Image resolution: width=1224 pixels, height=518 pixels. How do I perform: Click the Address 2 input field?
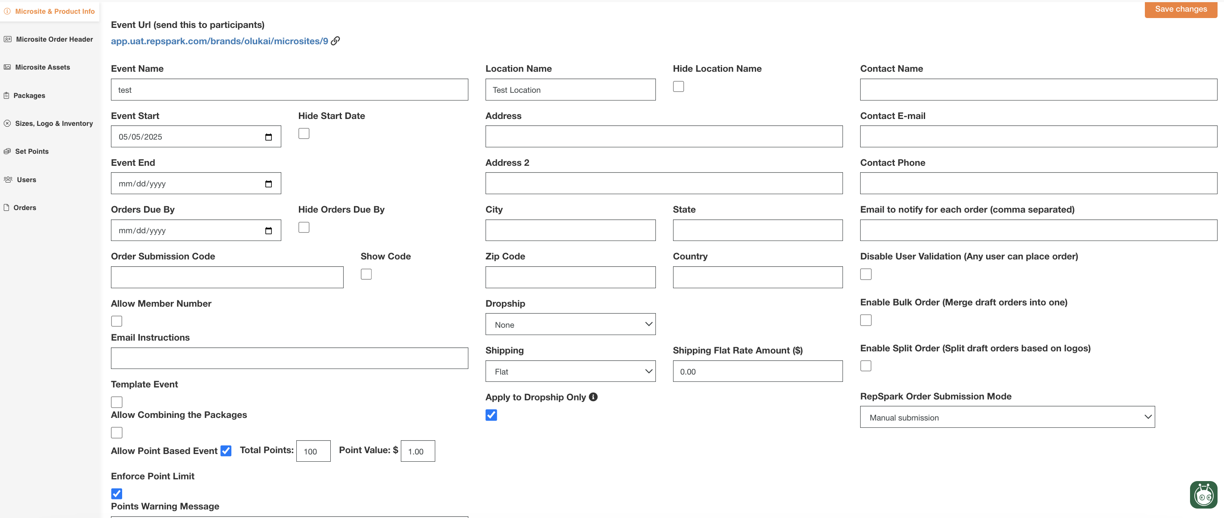point(664,183)
